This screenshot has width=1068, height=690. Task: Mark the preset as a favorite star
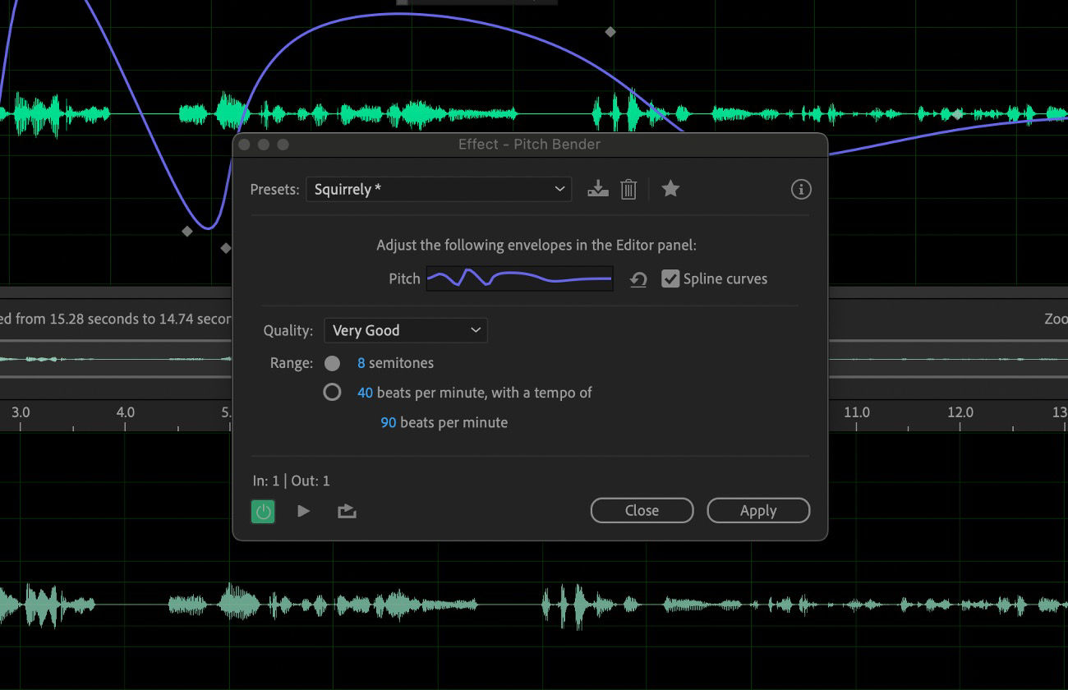pyautogui.click(x=670, y=189)
